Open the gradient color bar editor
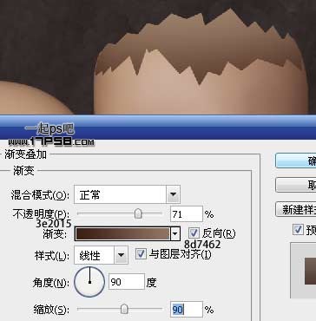 (122, 233)
